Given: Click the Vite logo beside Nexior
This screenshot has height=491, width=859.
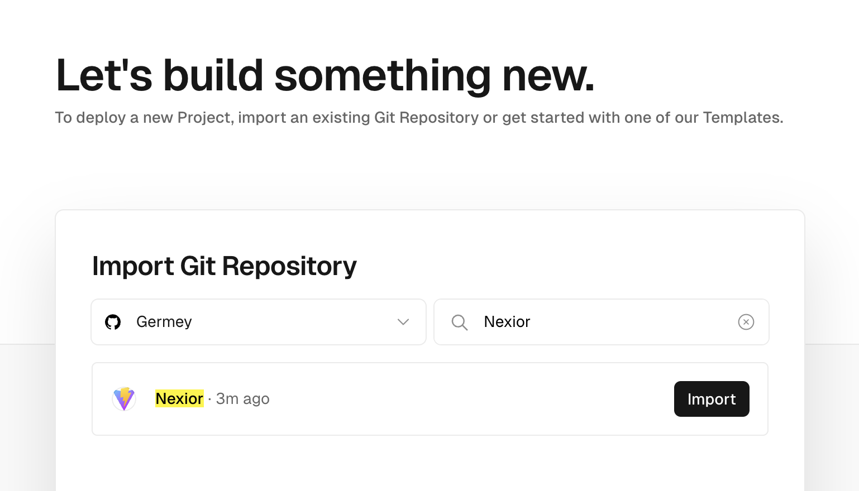Looking at the screenshot, I should 124,399.
